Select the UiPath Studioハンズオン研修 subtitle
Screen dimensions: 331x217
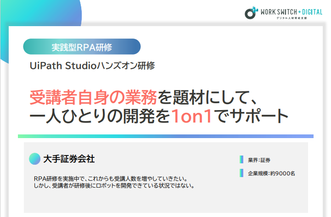pos(92,66)
